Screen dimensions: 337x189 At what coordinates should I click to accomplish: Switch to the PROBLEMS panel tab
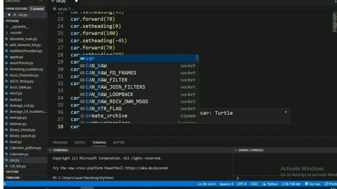click(60, 142)
